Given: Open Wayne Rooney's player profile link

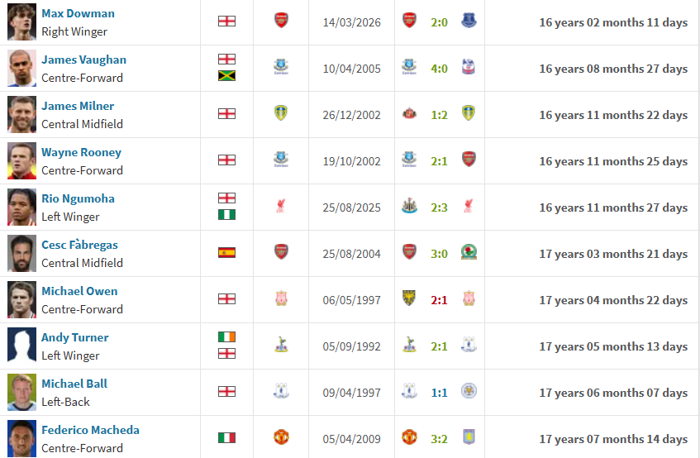Looking at the screenshot, I should coord(81,152).
